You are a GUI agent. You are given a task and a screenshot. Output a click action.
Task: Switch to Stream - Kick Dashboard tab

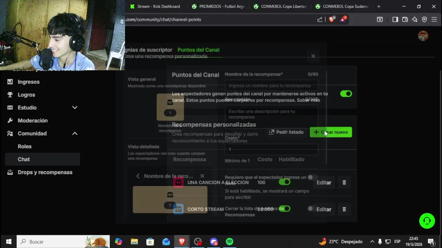(x=156, y=6)
